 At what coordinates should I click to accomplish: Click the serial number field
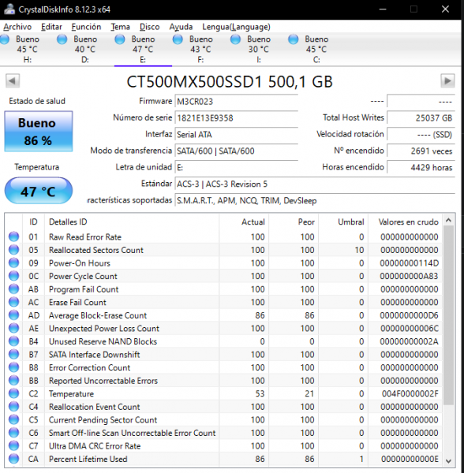point(236,118)
